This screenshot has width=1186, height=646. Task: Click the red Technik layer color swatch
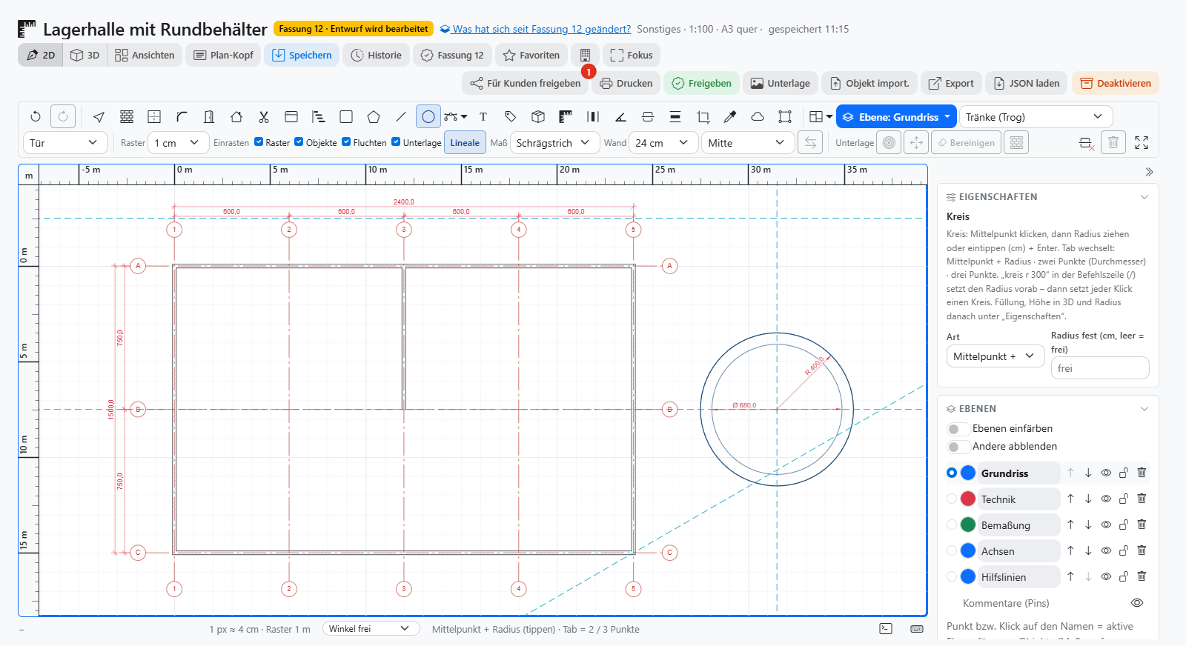(968, 499)
